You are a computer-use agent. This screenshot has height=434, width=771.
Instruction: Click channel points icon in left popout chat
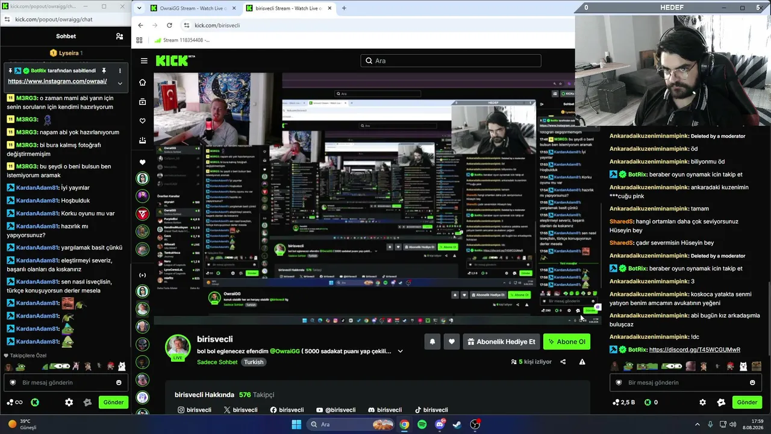click(x=14, y=402)
